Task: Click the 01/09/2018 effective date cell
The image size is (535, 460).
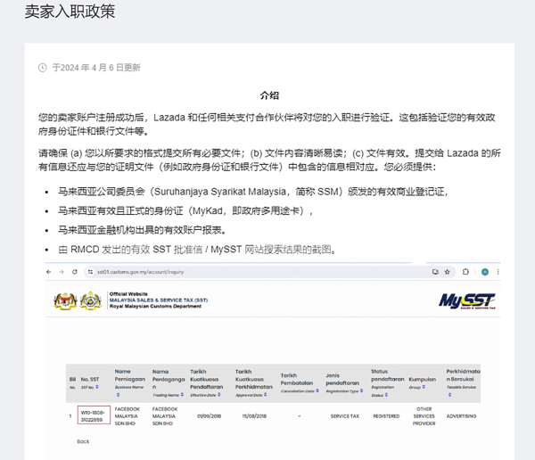Action: click(209, 416)
